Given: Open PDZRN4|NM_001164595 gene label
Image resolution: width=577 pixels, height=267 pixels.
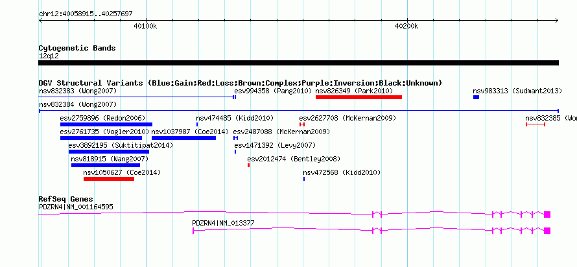Looking at the screenshot, I should click(76, 207).
